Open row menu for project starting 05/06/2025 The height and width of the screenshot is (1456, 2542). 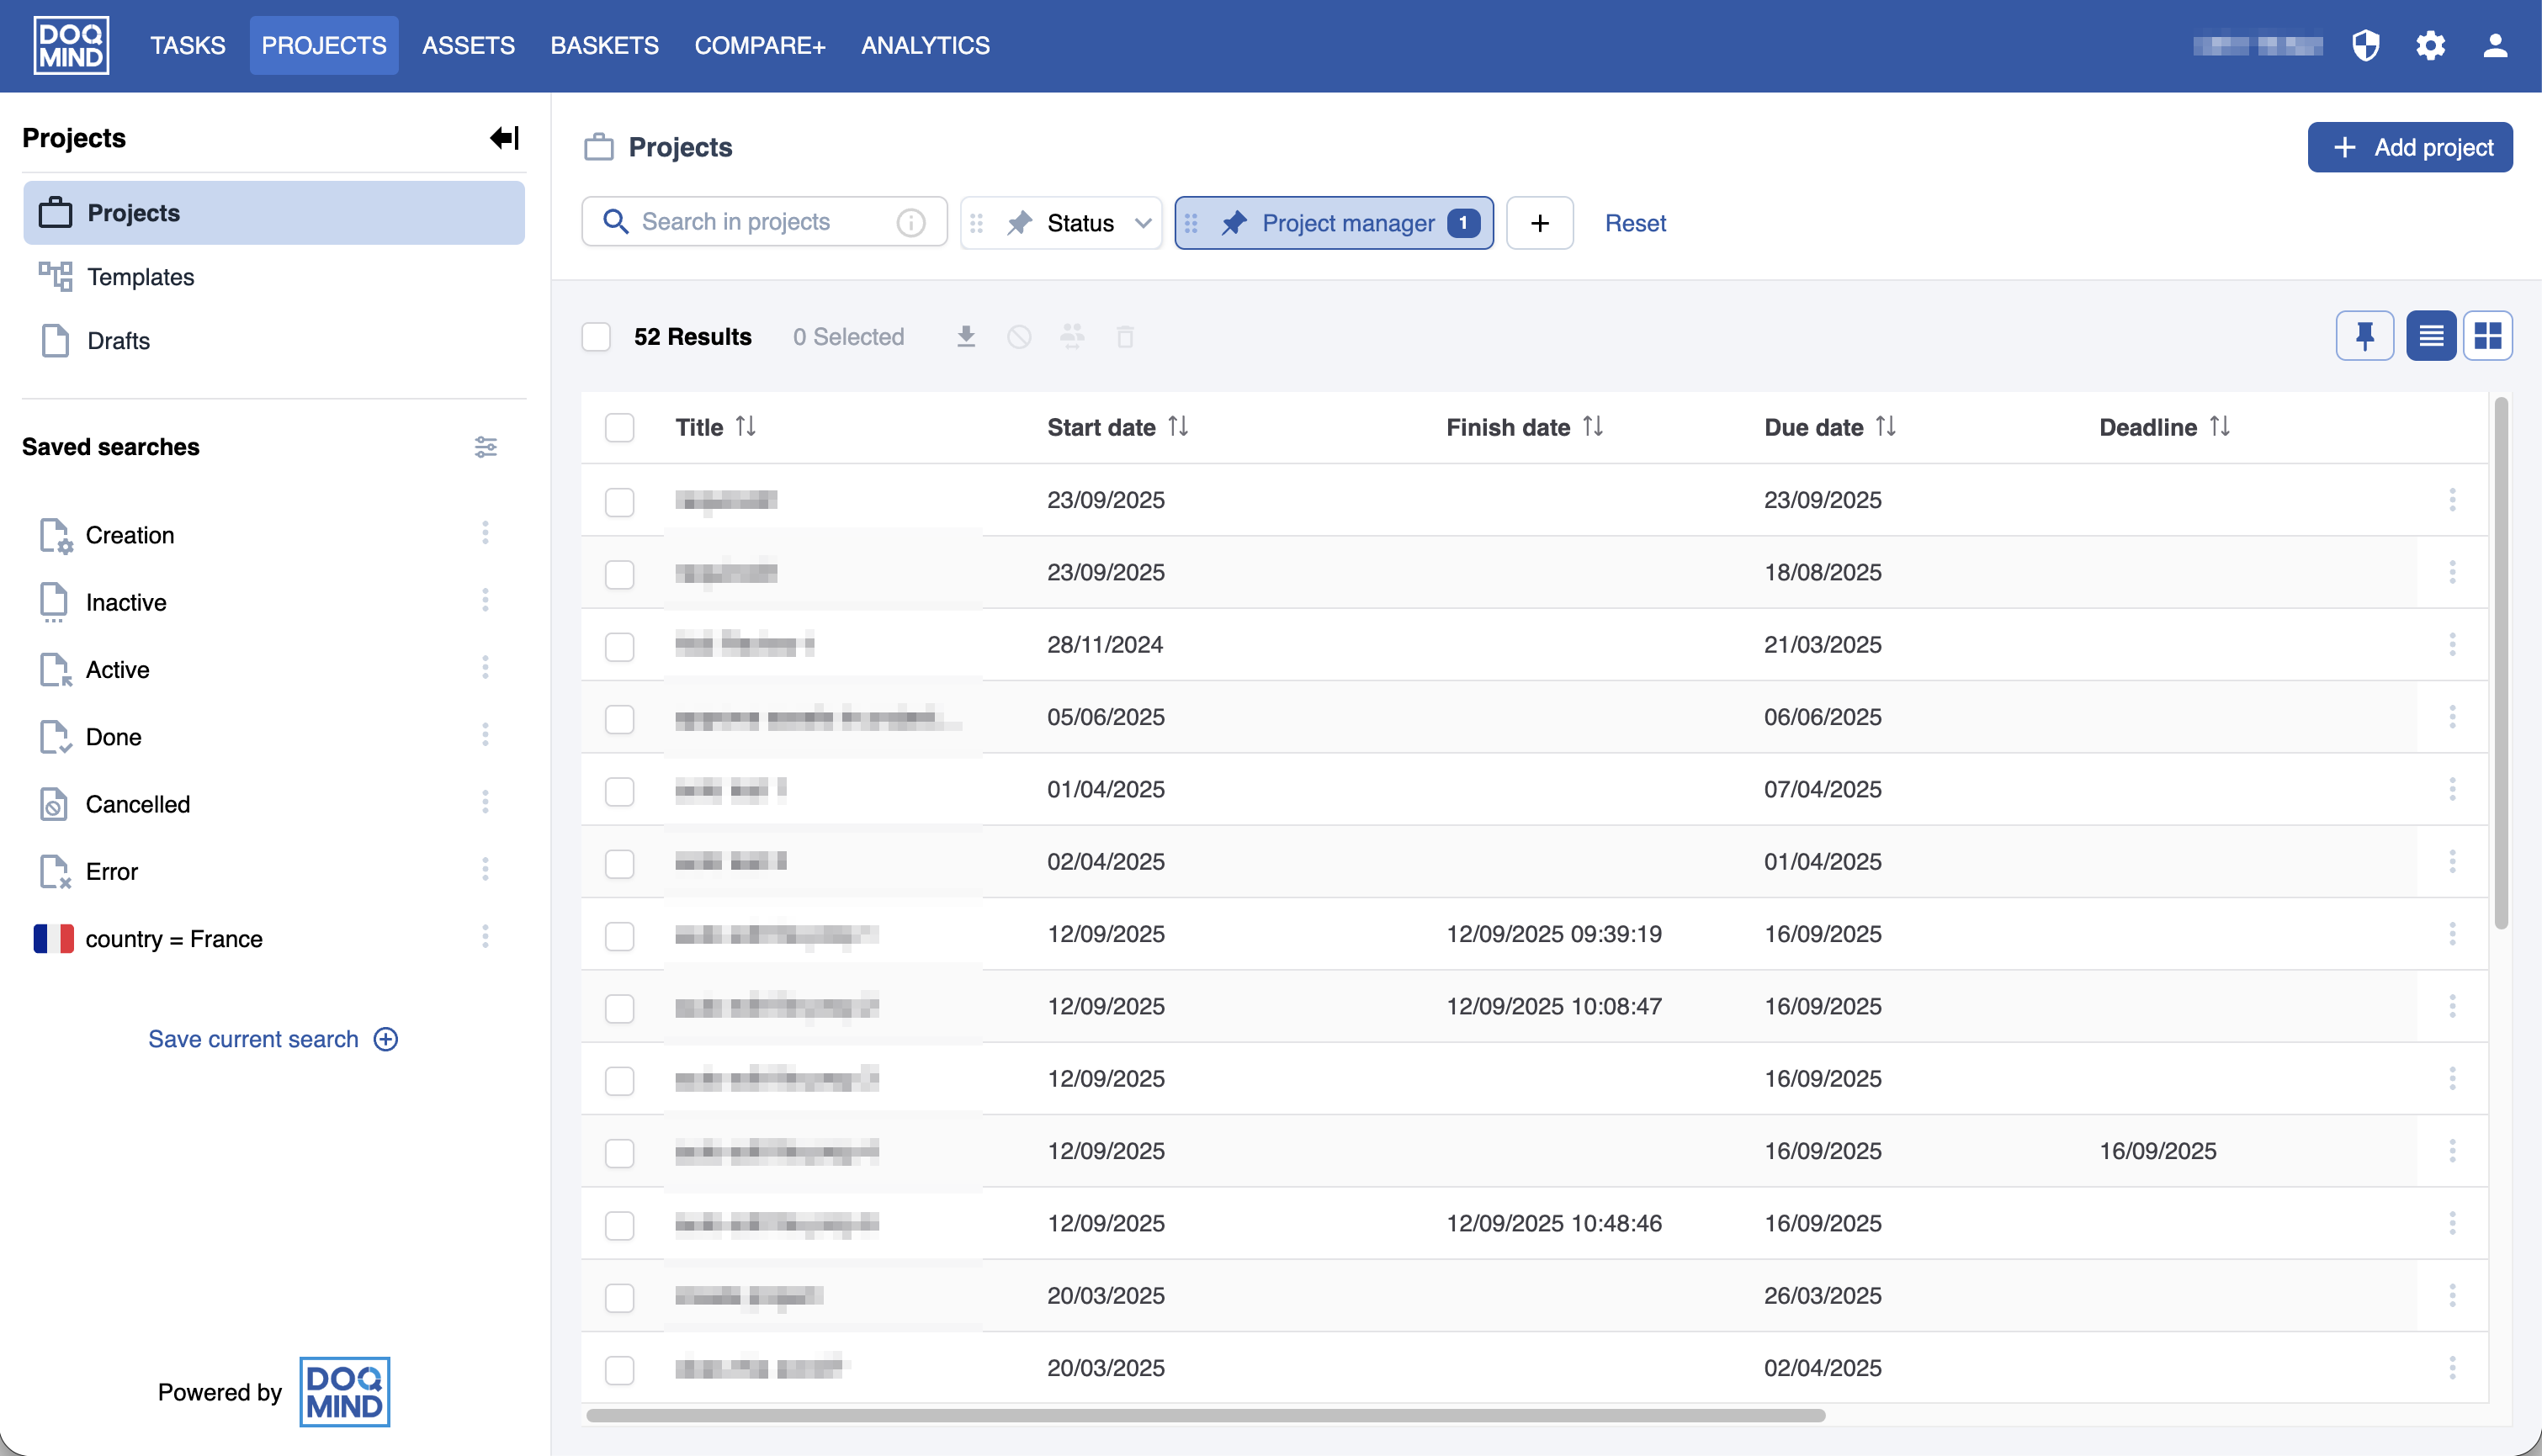2452,716
